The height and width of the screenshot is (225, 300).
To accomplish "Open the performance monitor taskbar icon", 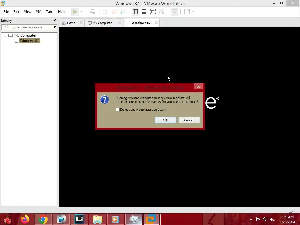I will [134, 219].
